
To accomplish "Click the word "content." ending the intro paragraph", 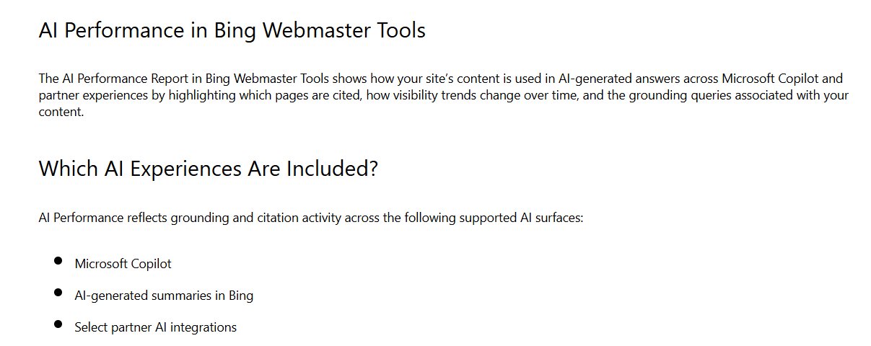I will click(x=62, y=112).
